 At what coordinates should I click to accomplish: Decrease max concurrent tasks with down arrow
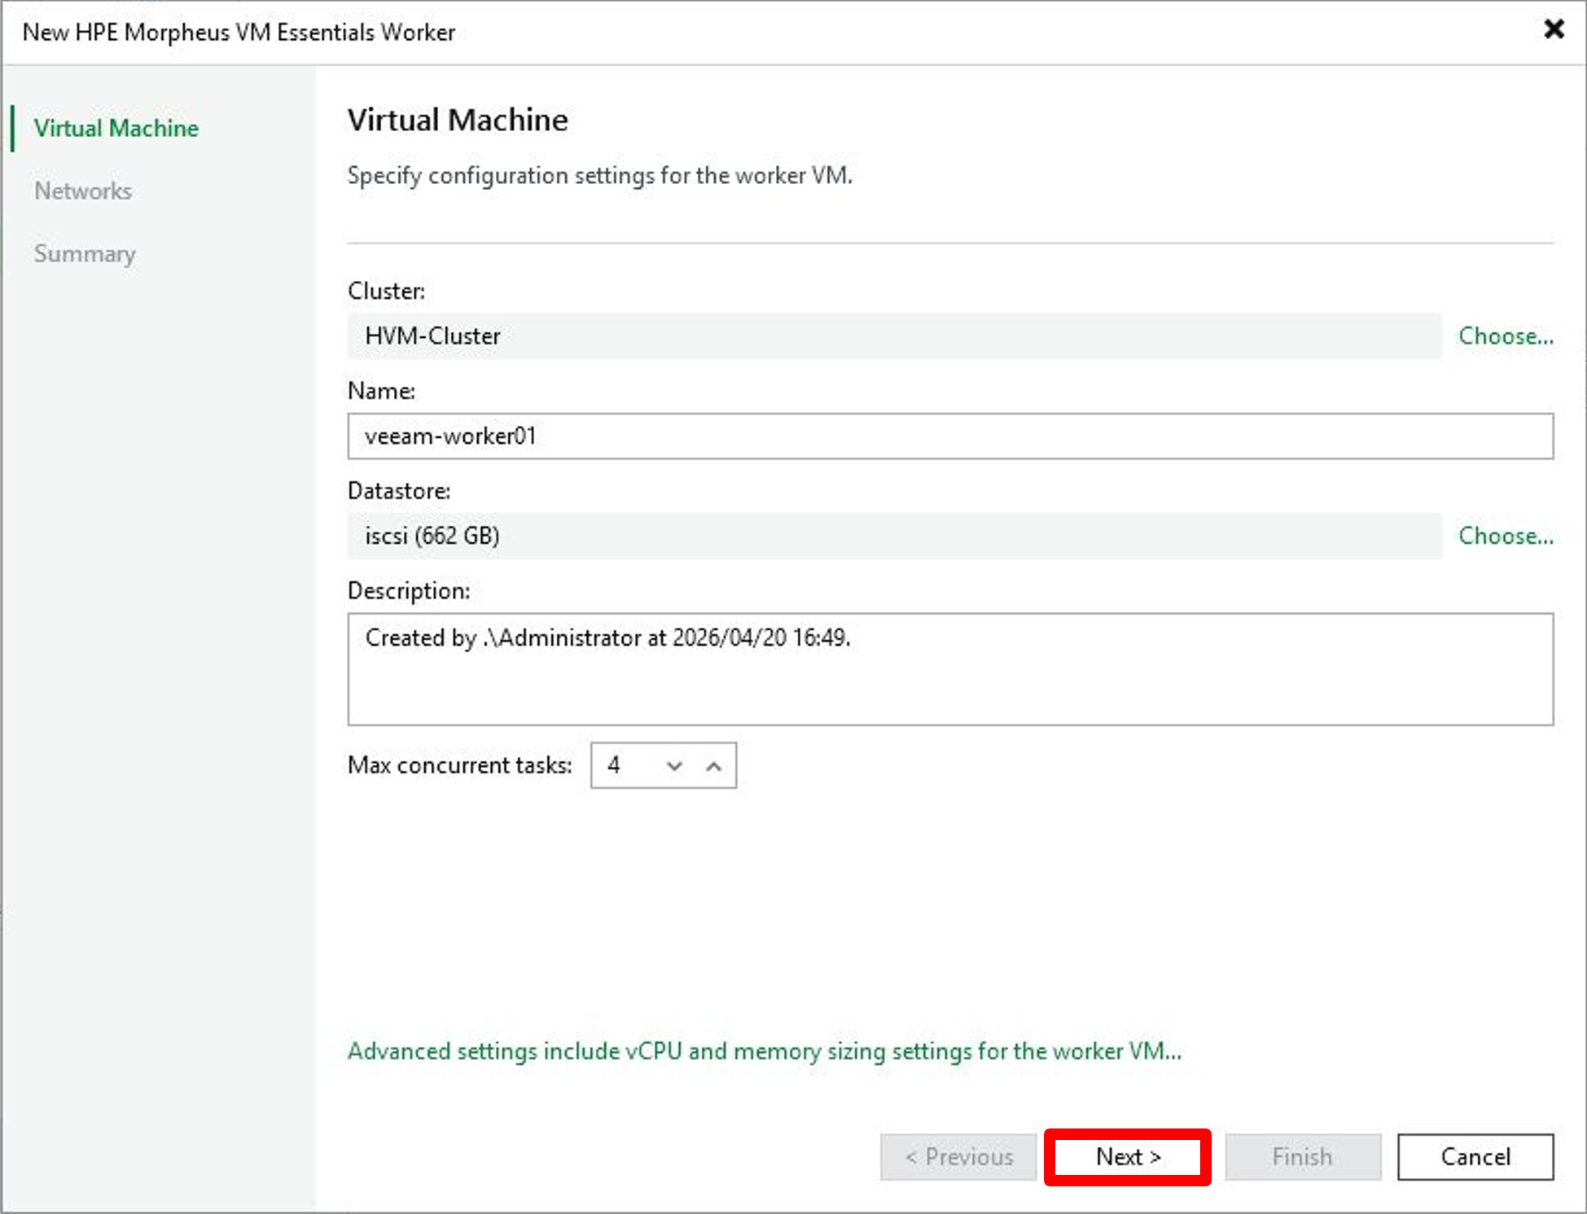674,765
